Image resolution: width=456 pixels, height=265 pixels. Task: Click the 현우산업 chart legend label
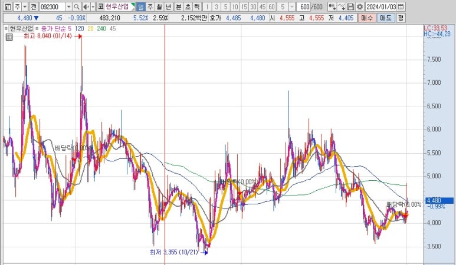(x=21, y=28)
